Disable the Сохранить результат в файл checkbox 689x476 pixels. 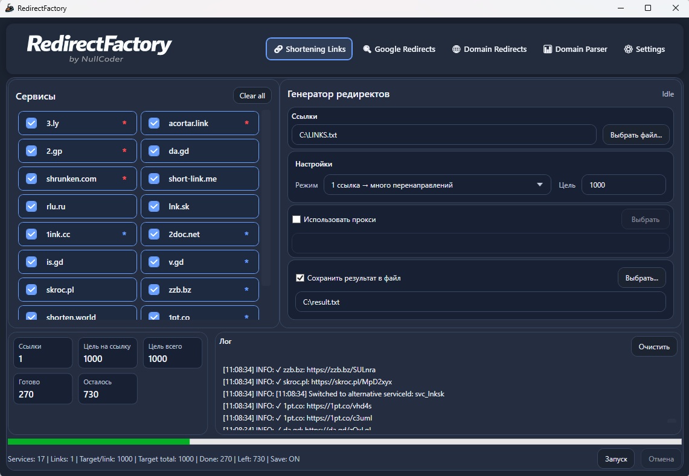pos(300,278)
